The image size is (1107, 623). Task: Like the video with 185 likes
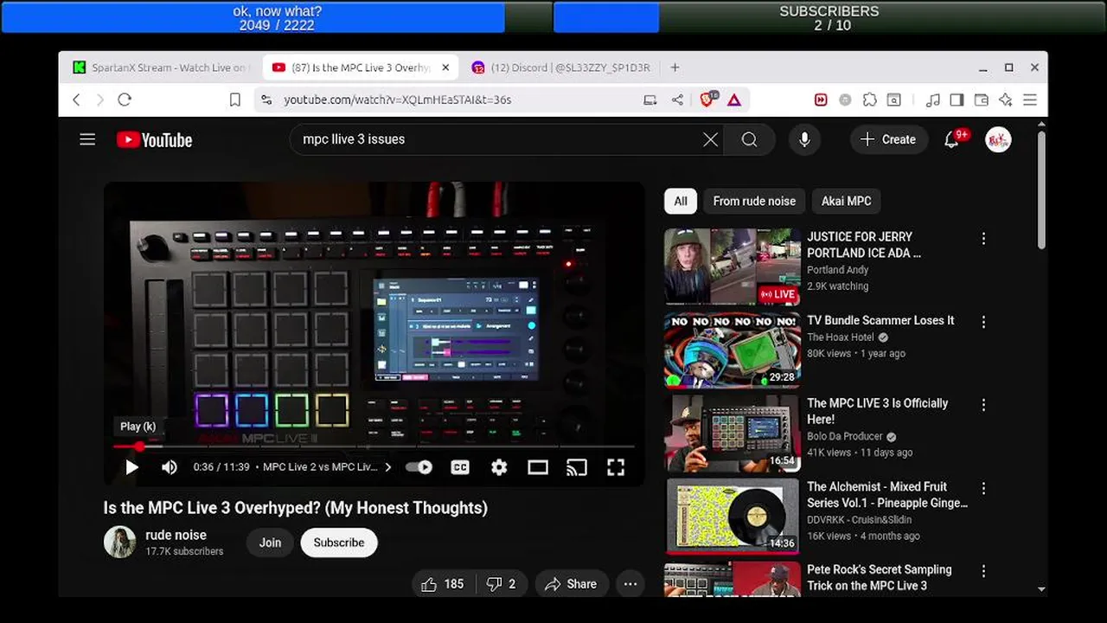tap(443, 584)
